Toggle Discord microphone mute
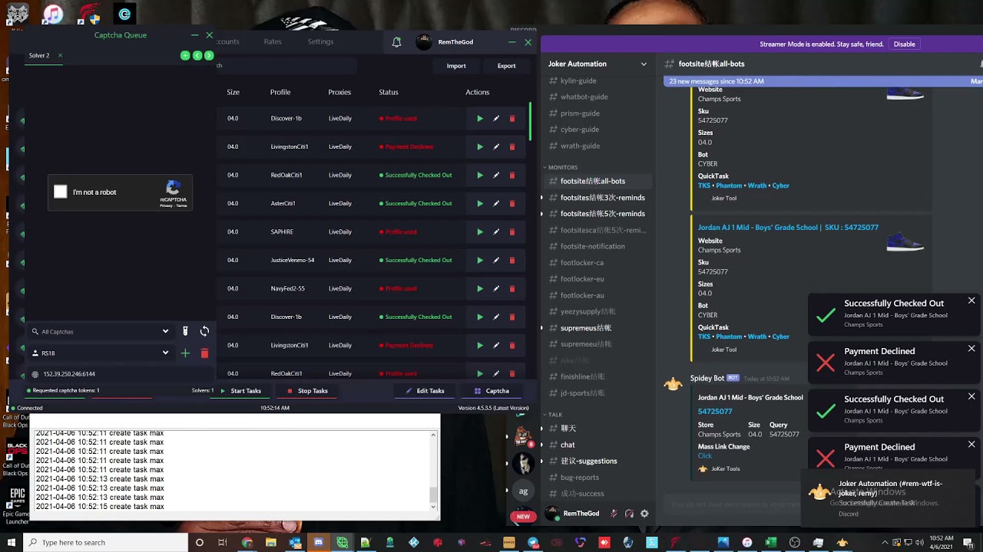 614,514
